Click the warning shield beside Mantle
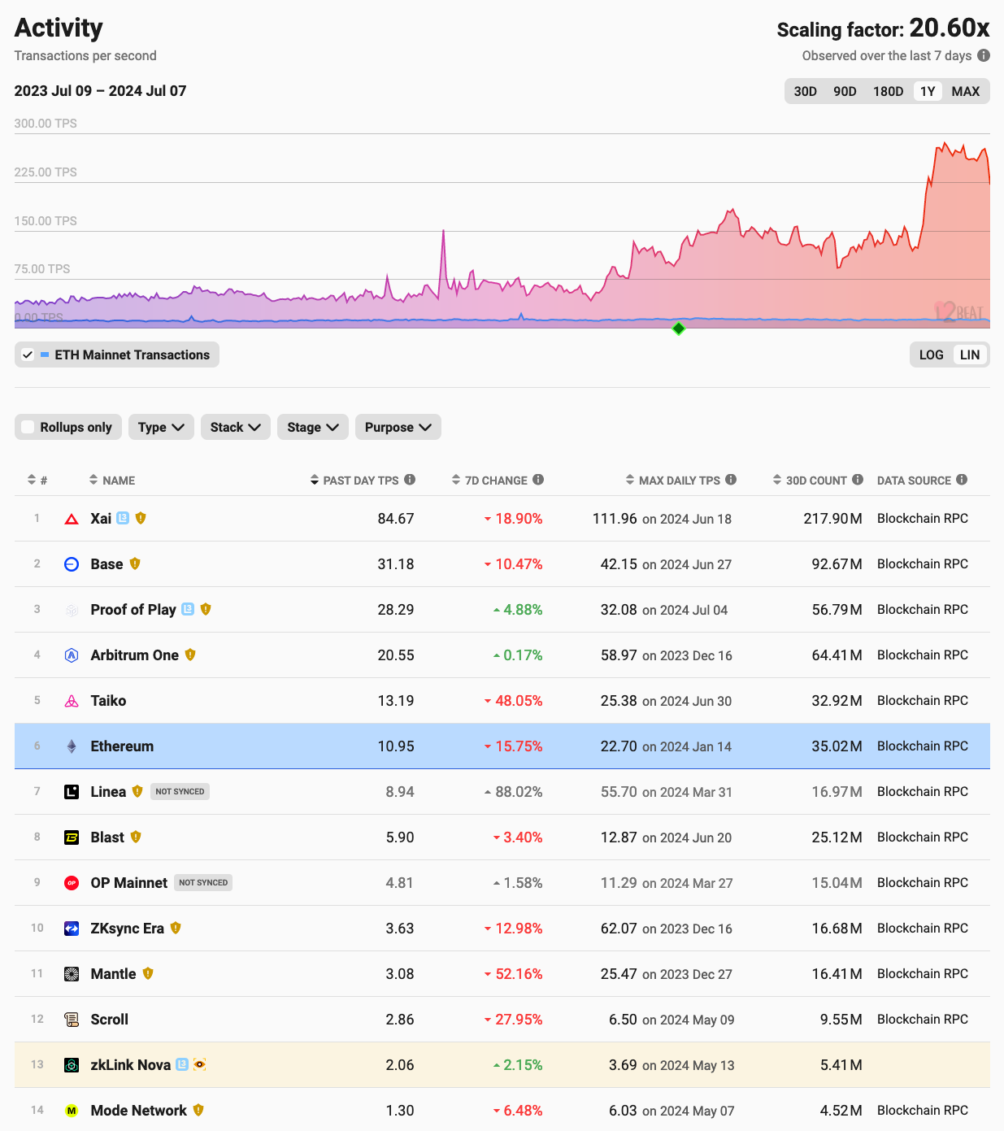Image resolution: width=1004 pixels, height=1131 pixels. [148, 973]
